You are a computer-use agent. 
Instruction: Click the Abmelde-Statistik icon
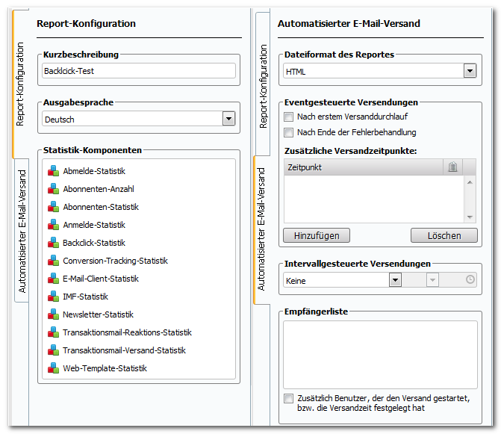(x=53, y=171)
